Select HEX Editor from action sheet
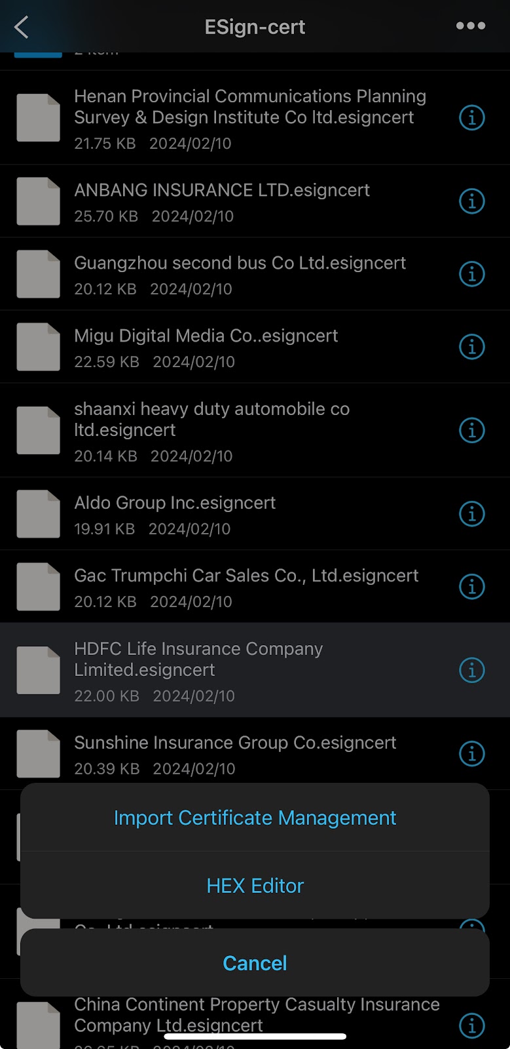Screen dimensions: 510x1049 coord(255,886)
